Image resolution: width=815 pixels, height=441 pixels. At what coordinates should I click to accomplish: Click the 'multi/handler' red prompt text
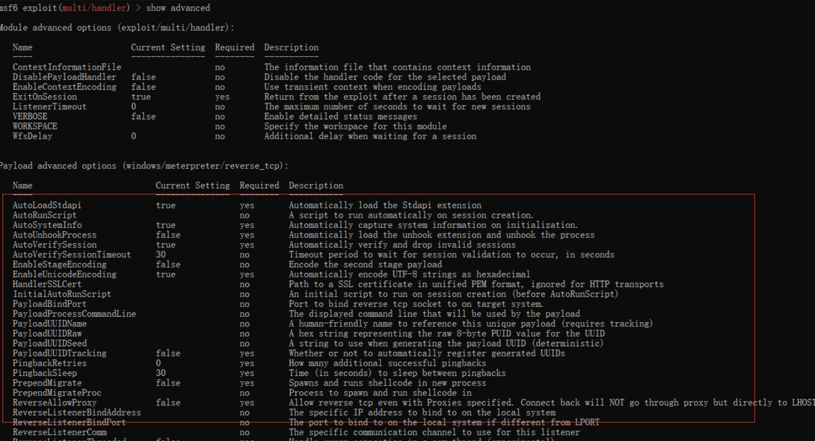pos(94,8)
